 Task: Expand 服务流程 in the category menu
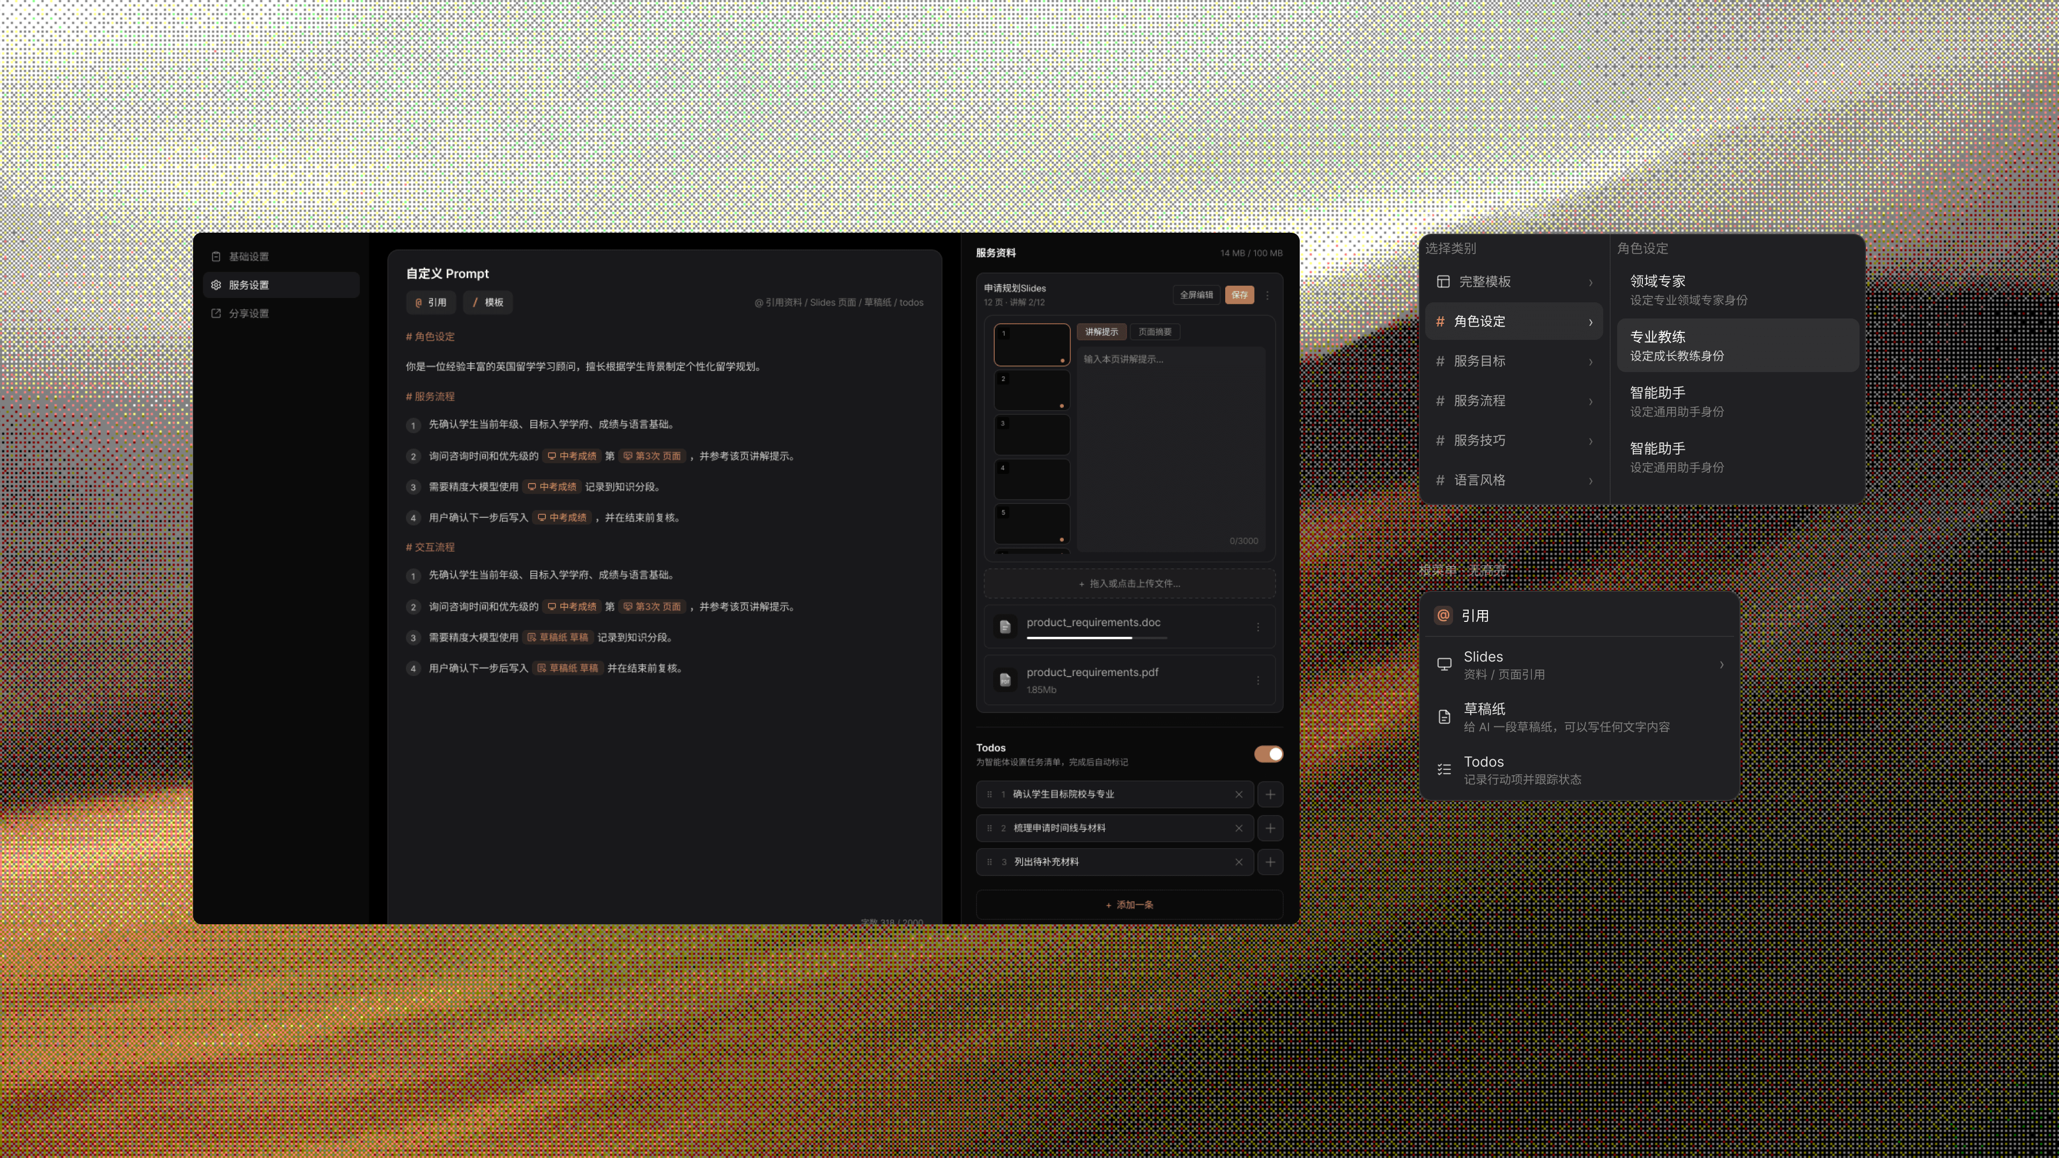(x=1514, y=400)
